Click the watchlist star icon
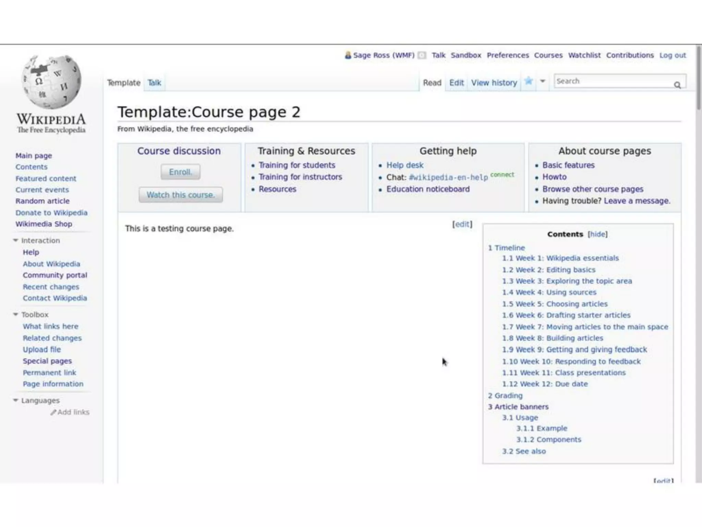The width and height of the screenshot is (702, 527). point(528,81)
